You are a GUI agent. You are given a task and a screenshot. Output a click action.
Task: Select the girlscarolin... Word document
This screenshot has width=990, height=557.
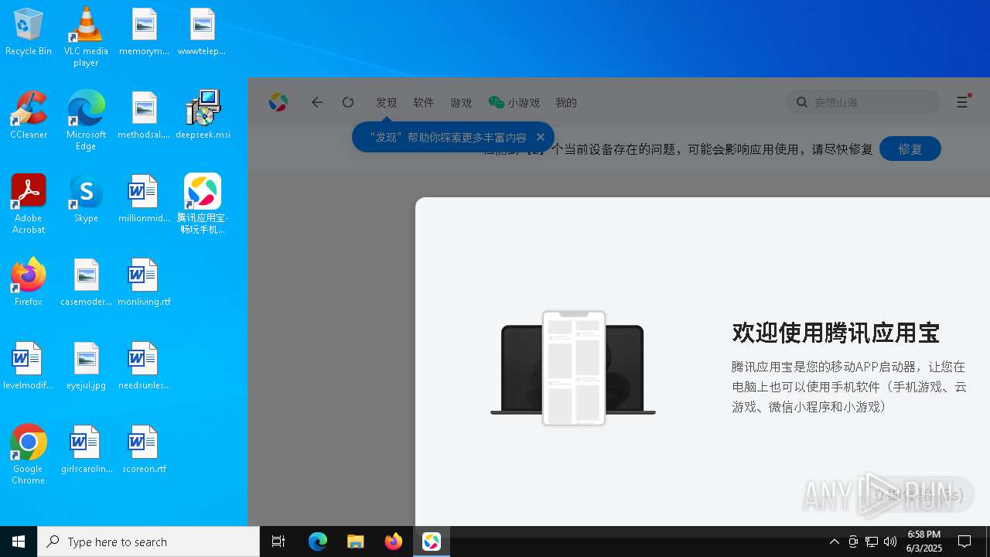click(86, 449)
